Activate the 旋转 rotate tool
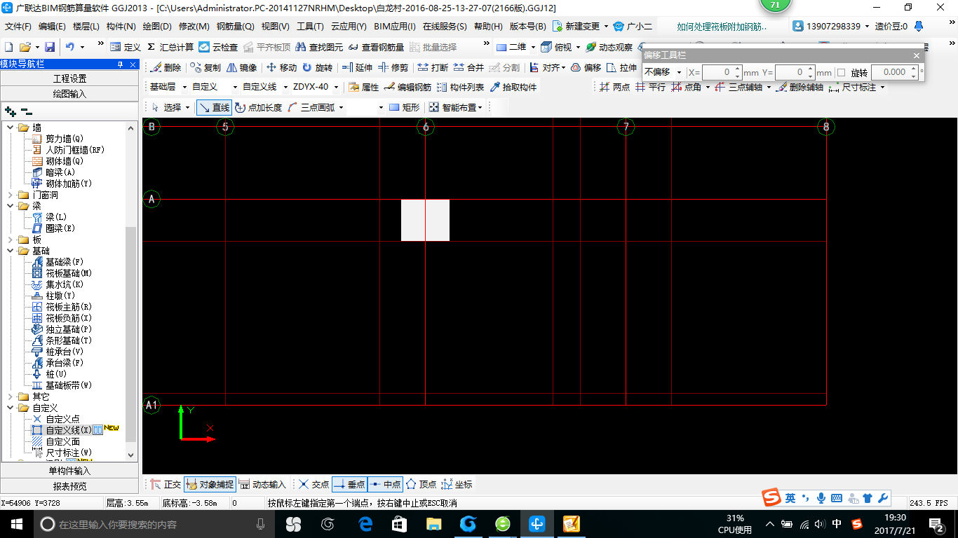The width and height of the screenshot is (958, 538). (x=318, y=68)
